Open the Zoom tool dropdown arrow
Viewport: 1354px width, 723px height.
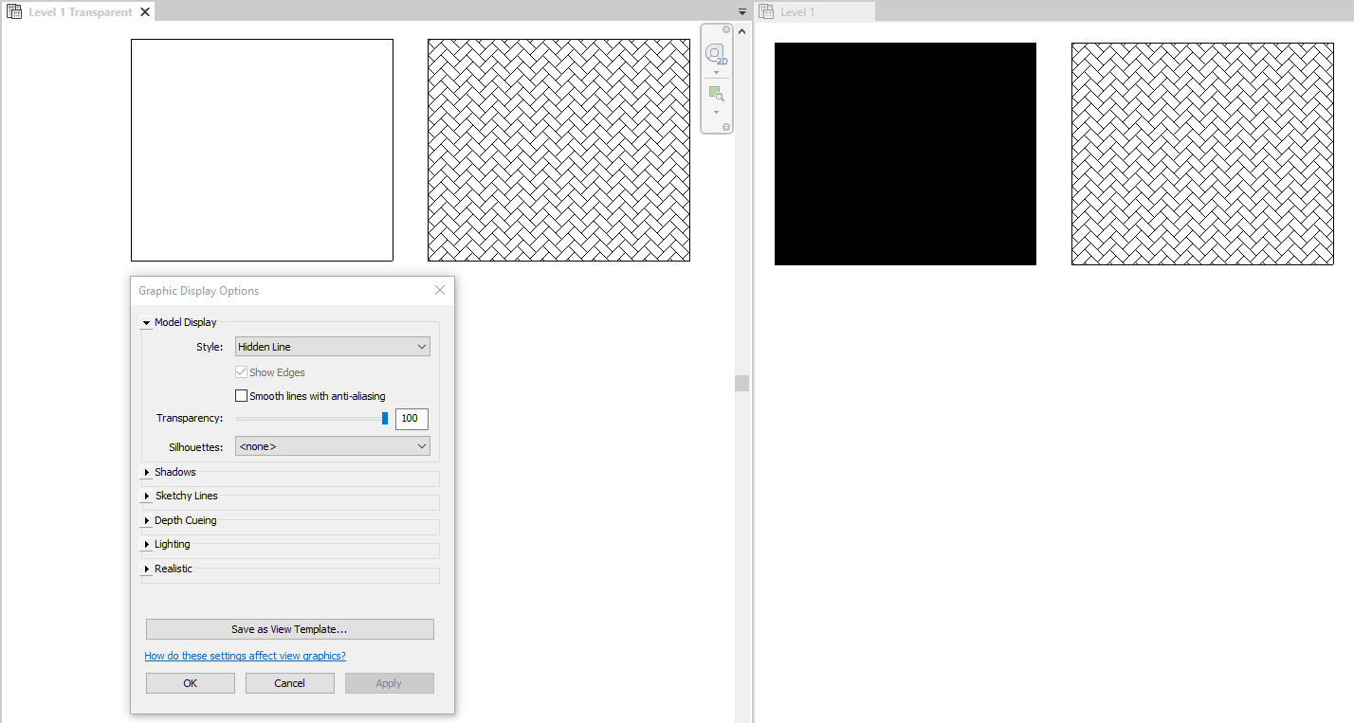[716, 111]
